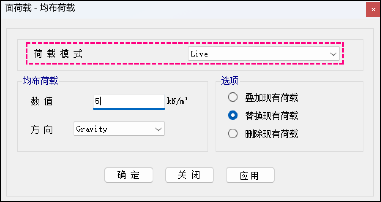
Task: Click the 应用 button
Action: [250, 175]
